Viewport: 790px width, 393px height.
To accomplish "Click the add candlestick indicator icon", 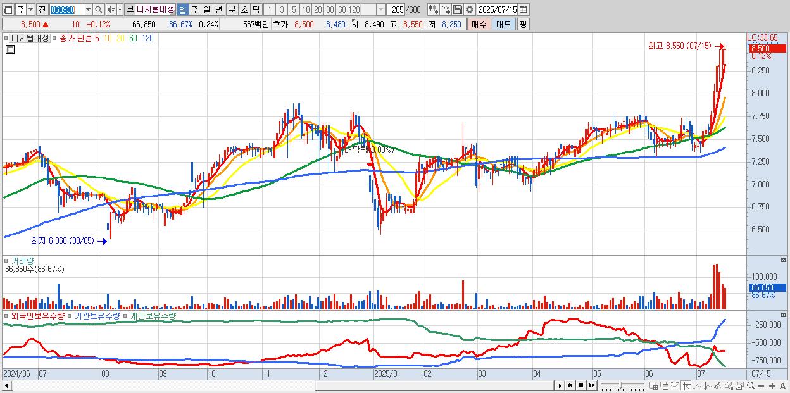I will [x=434, y=9].
